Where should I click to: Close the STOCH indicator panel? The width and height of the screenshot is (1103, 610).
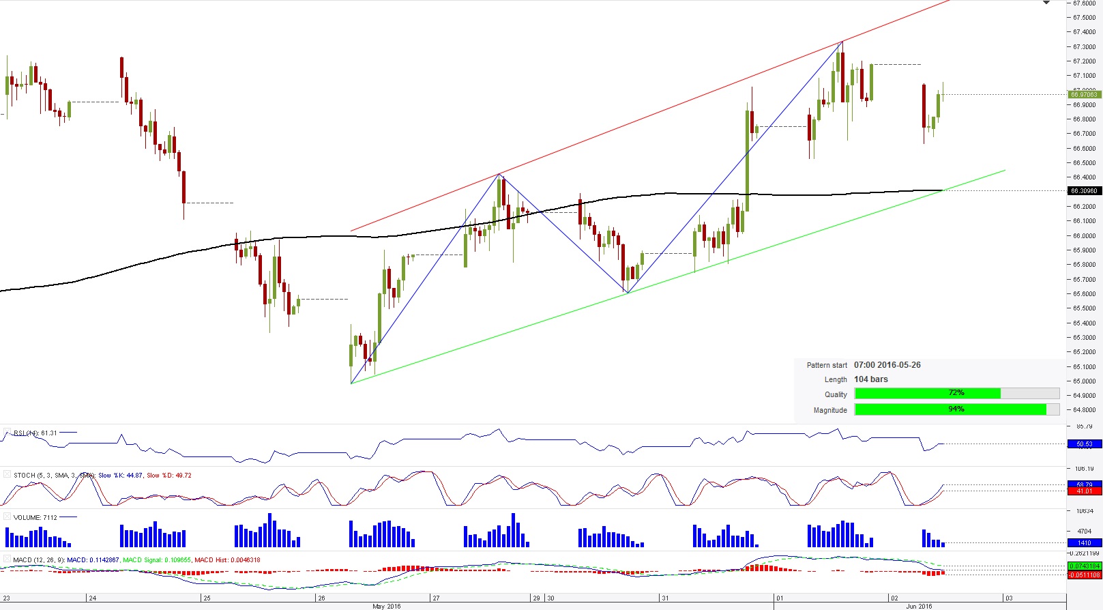point(8,475)
